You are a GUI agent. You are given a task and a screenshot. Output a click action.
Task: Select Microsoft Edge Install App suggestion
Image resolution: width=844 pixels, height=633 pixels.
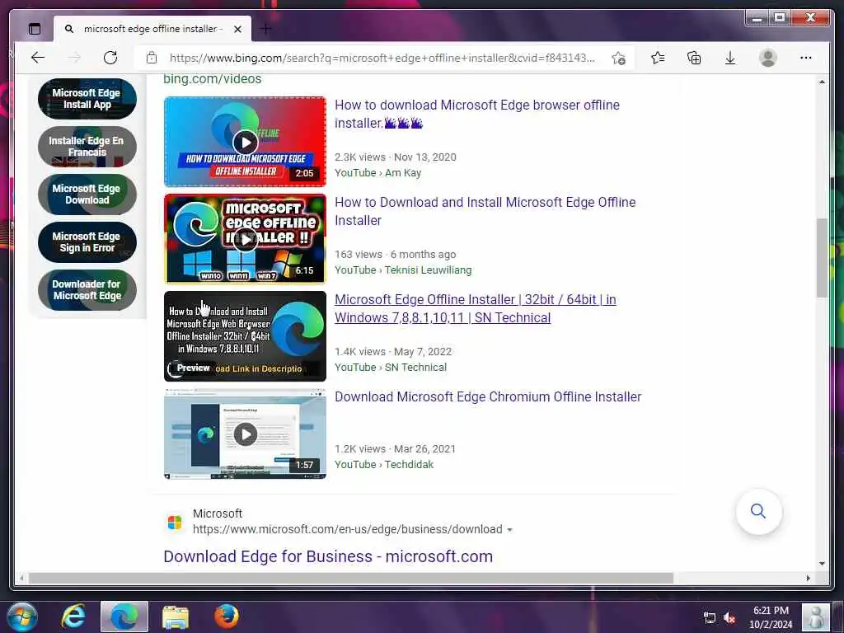pyautogui.click(x=87, y=99)
